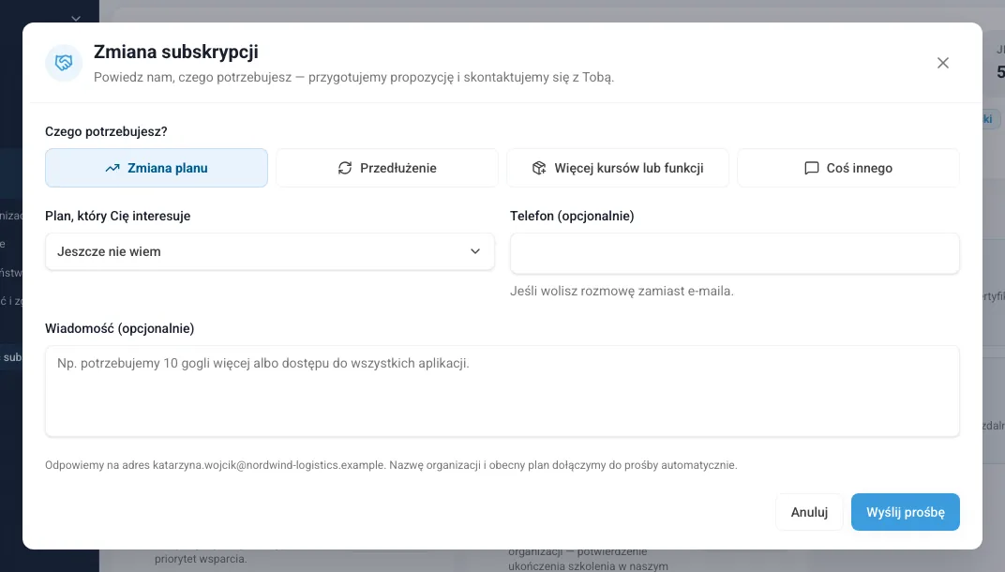Image resolution: width=1005 pixels, height=572 pixels.
Task: Click the chevron in the background sidebar top
Action: pyautogui.click(x=76, y=19)
